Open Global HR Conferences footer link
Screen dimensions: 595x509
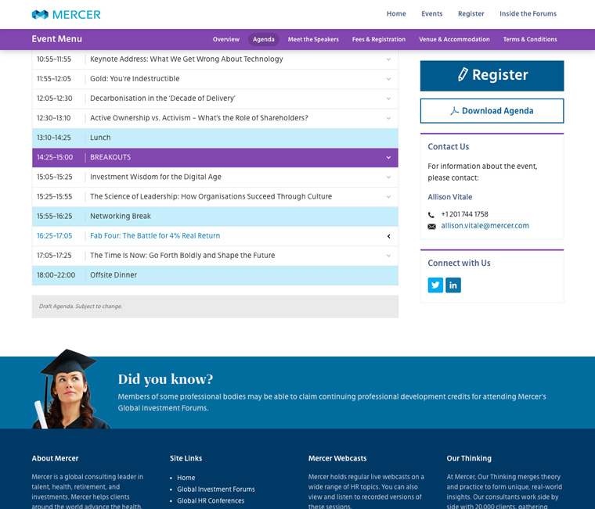point(211,500)
